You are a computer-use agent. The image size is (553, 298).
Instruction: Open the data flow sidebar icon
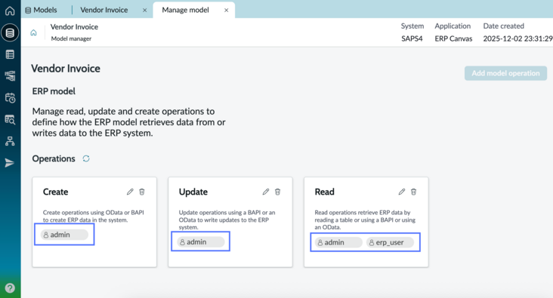(x=10, y=75)
